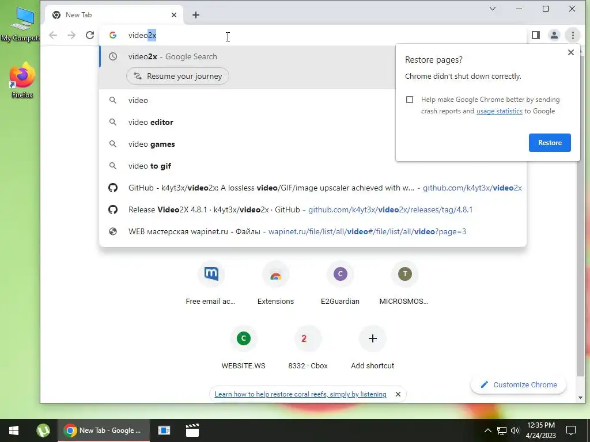This screenshot has width=590, height=442.
Task: Click the scrollbar down arrow
Action: coord(580,398)
